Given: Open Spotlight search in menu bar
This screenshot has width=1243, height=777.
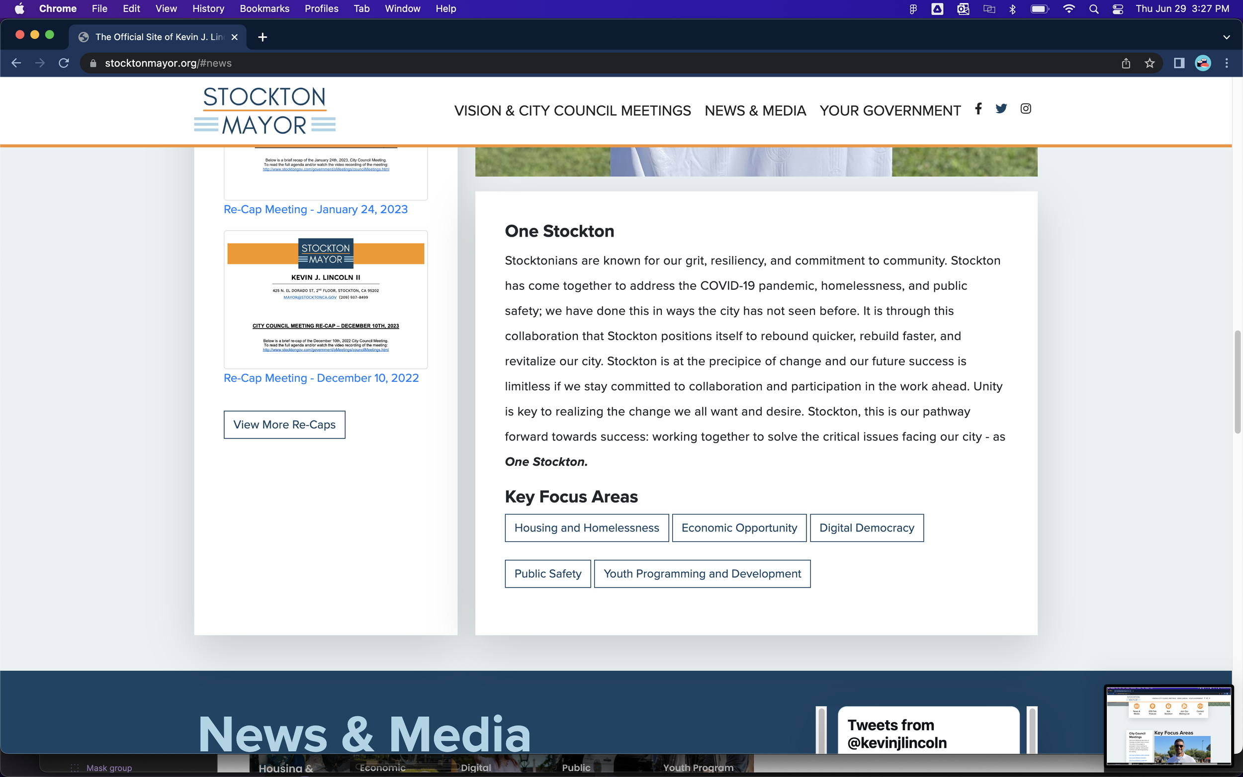Looking at the screenshot, I should click(1093, 9).
